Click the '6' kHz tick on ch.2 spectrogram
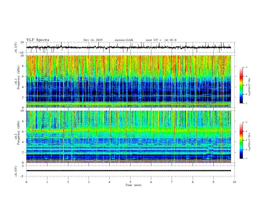The image size is (264, 204). (x=23, y=132)
